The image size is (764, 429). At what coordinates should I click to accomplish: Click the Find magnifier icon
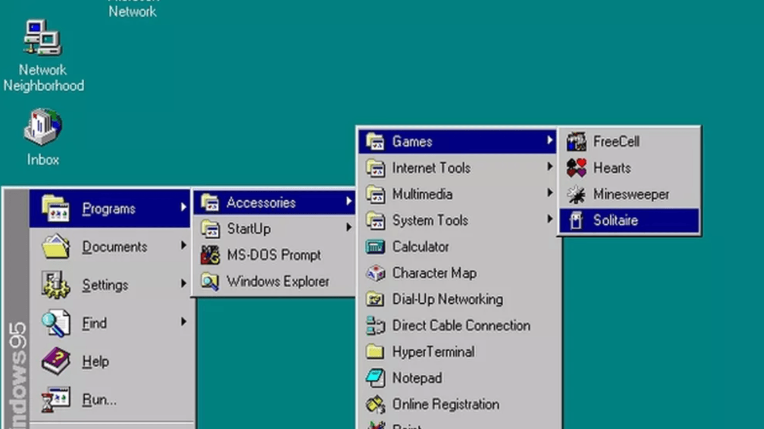56,323
